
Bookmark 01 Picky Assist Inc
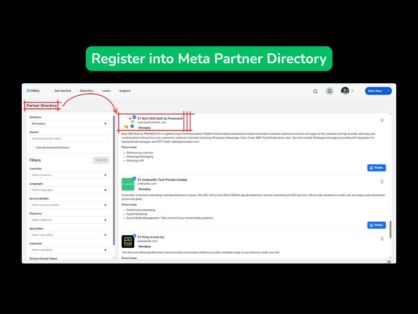[x=382, y=239]
